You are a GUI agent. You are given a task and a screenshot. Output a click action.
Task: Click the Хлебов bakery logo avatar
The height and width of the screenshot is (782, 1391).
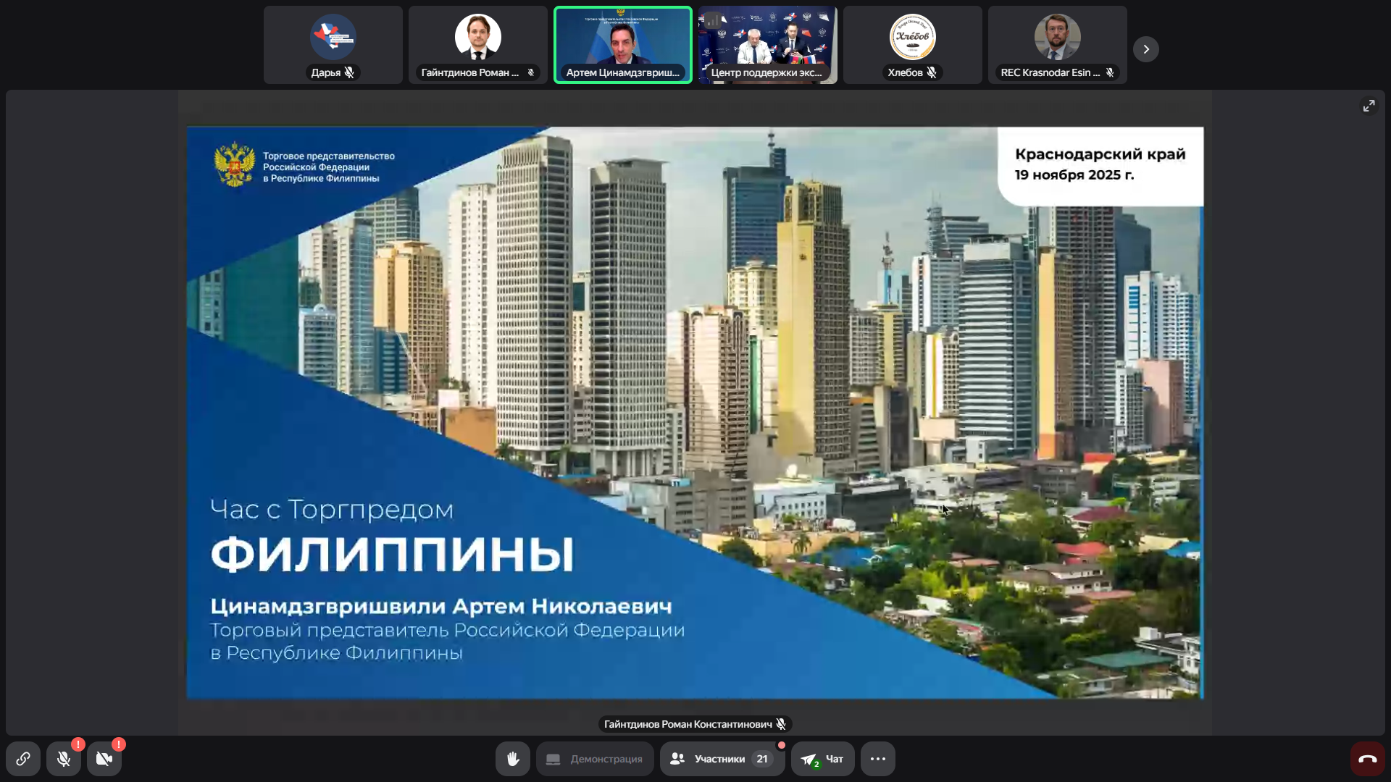tap(913, 37)
